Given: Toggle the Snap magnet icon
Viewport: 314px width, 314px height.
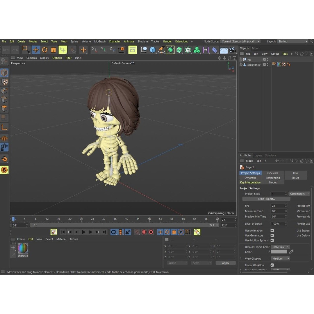Looking at the screenshot, I should pos(4,159).
